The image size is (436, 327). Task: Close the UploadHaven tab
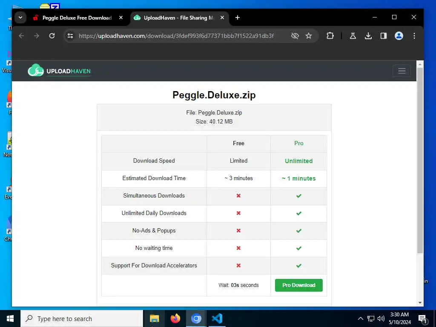[222, 17]
